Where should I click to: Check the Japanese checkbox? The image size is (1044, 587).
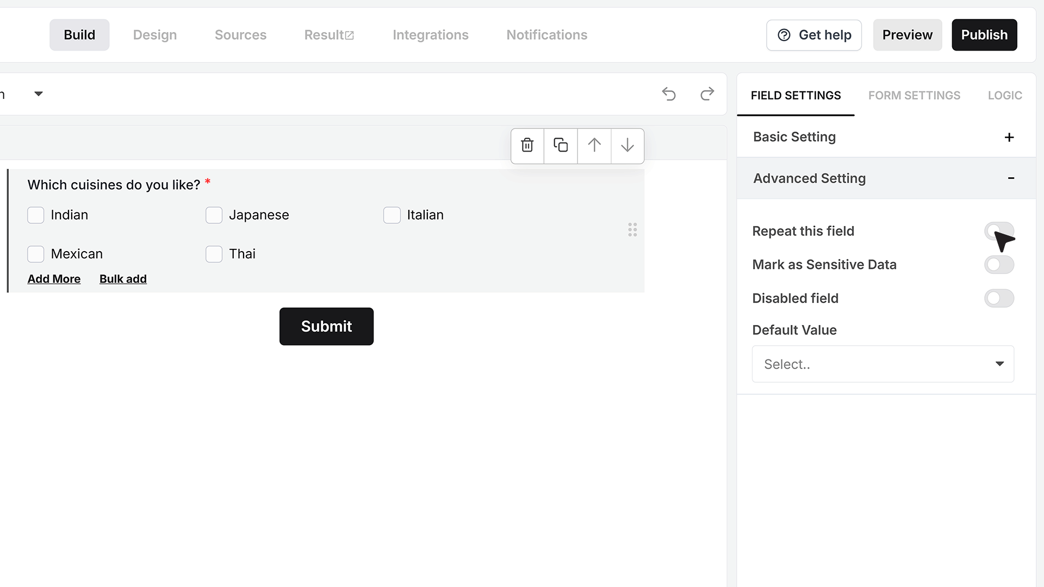pyautogui.click(x=214, y=215)
